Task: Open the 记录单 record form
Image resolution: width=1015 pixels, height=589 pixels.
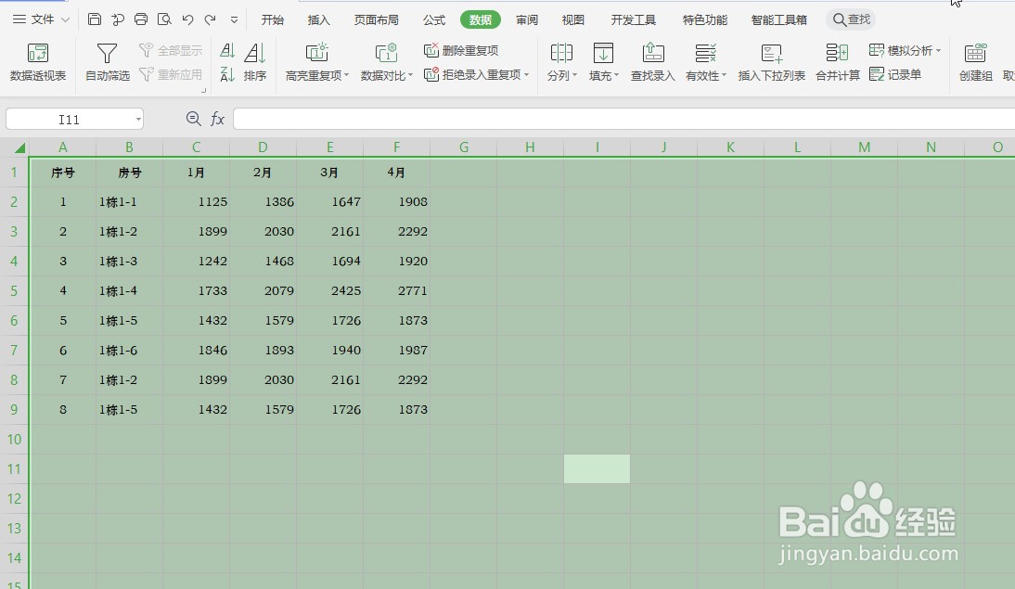Action: coord(898,74)
